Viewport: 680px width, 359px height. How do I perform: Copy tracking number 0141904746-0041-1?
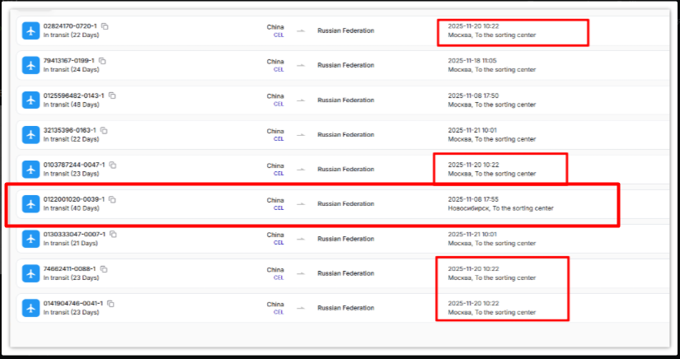pyautogui.click(x=110, y=304)
